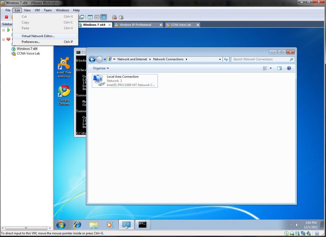Expand the arrow after Network Connections breadcrumb
Image resolution: width=326 pixels, height=237 pixels.
[x=187, y=59]
